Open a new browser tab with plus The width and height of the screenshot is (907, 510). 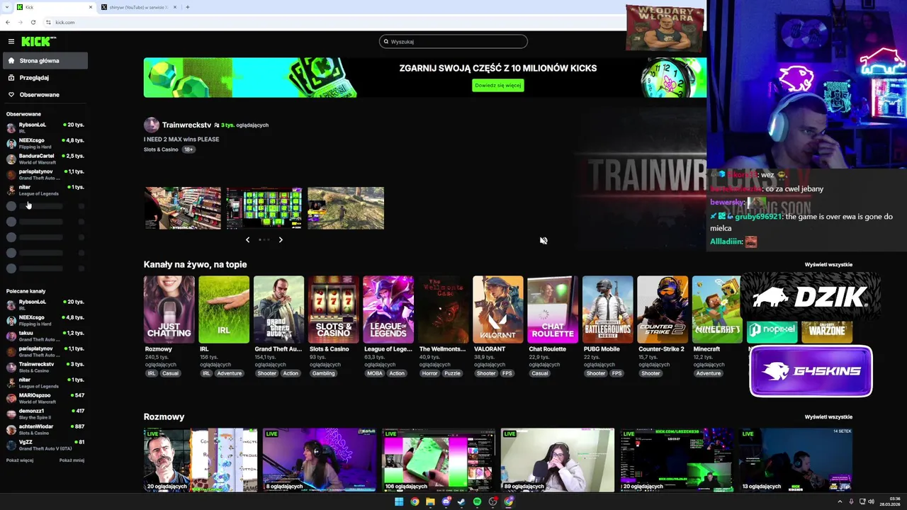click(187, 7)
